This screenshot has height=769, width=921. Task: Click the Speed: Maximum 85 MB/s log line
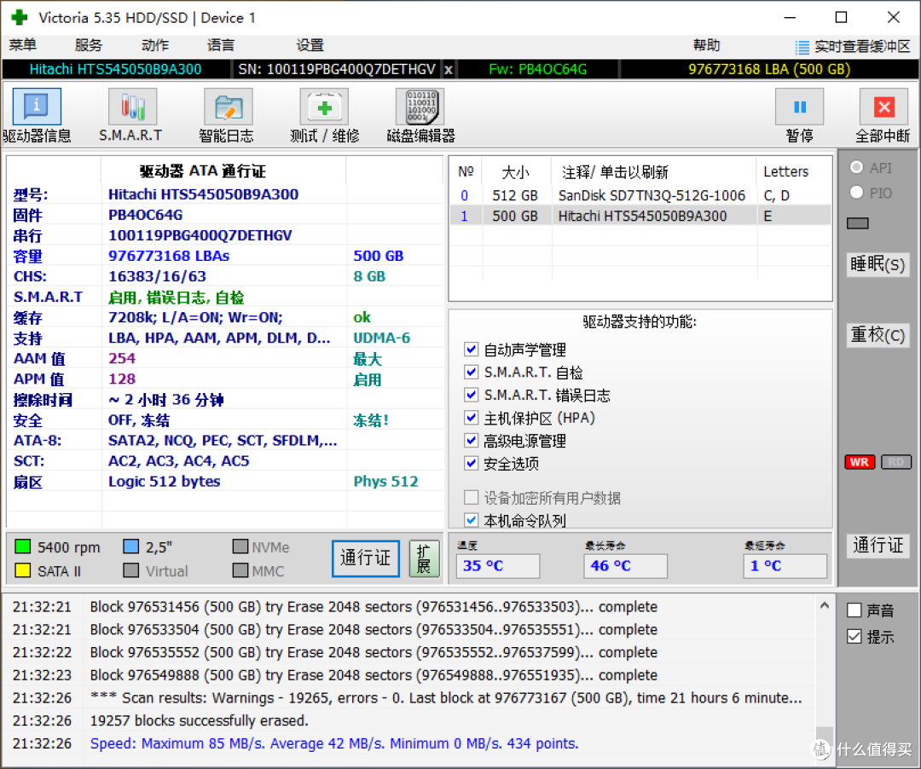(x=334, y=743)
